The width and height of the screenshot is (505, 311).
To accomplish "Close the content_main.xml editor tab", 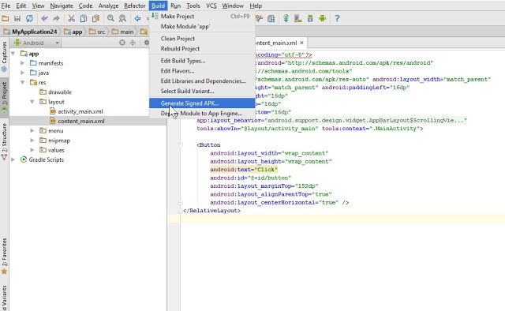I will (301, 43).
